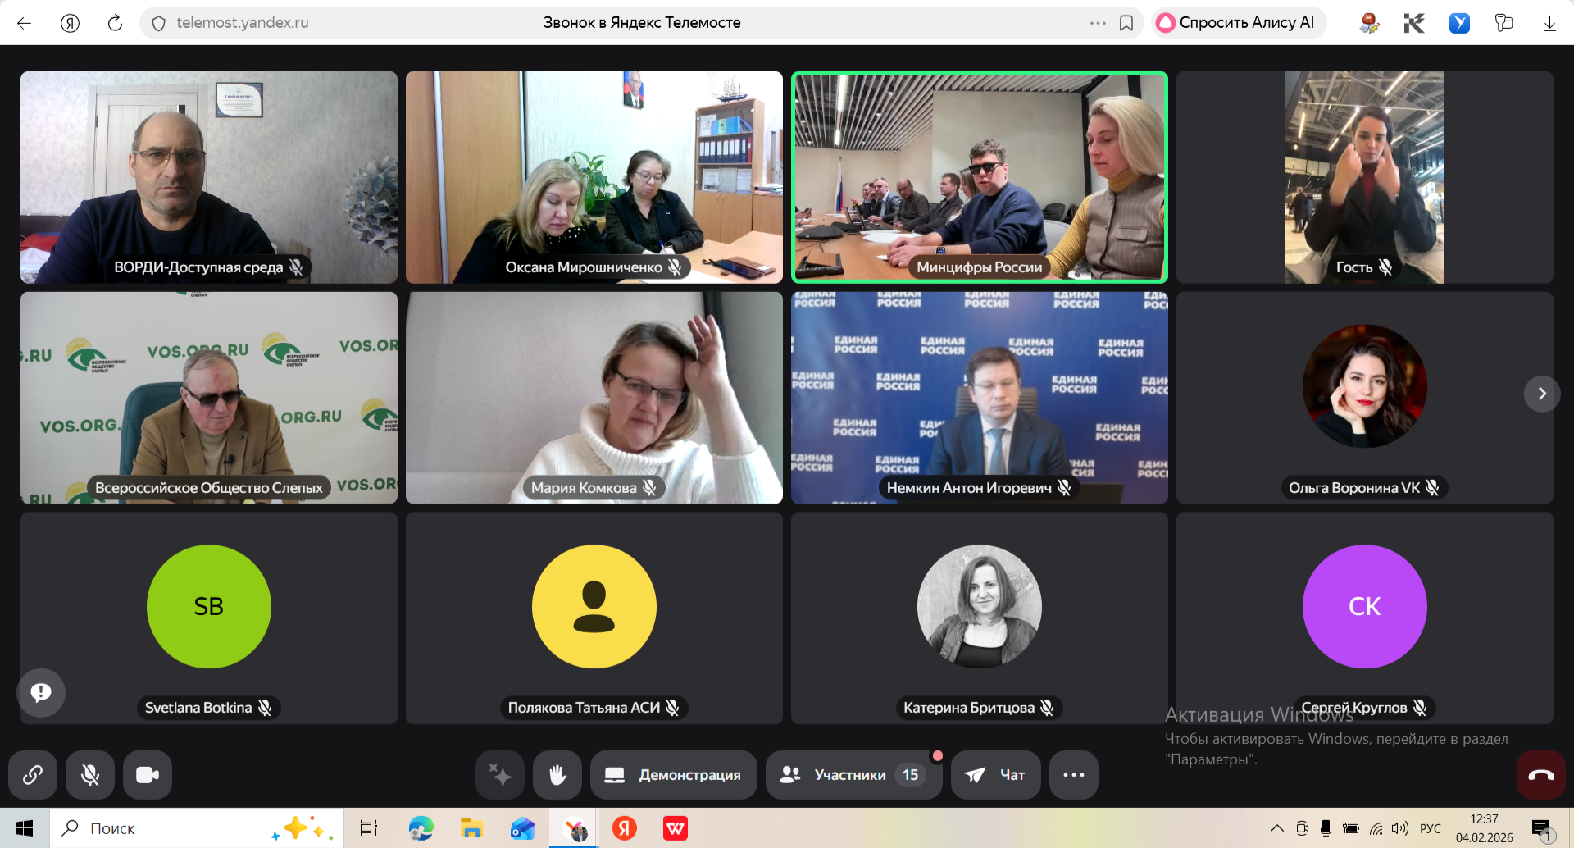Image resolution: width=1574 pixels, height=848 pixels.
Task: Start screen sharing with Демонстрация
Action: click(x=673, y=775)
